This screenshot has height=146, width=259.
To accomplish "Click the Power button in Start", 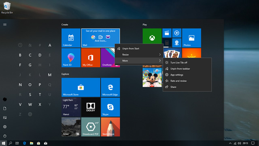I will coord(5,136).
